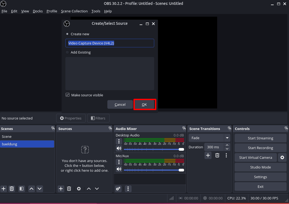Image resolution: width=289 pixels, height=204 pixels.
Task: Open the Audio Mixer kebab menu
Action: tap(128, 189)
